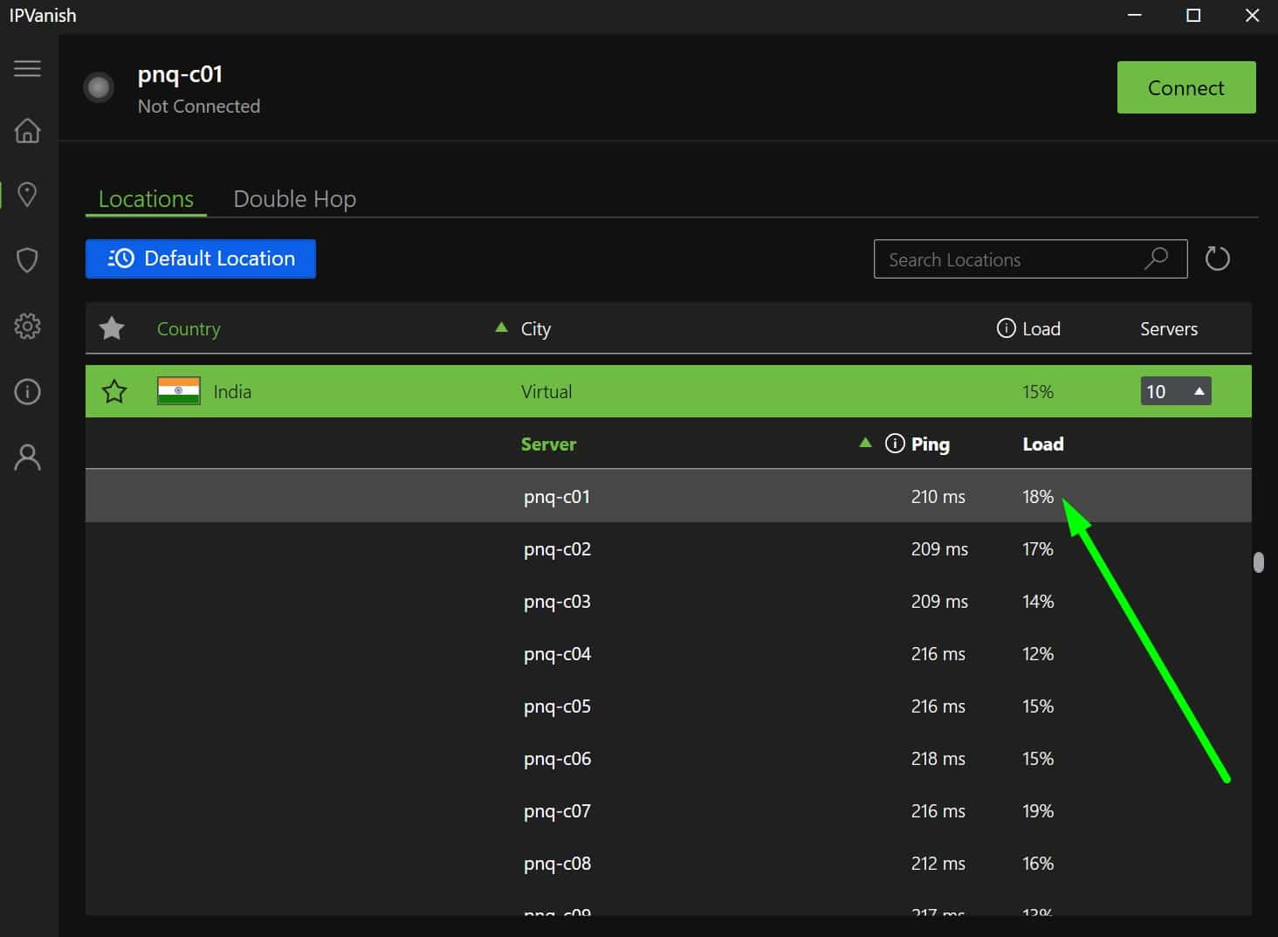Click the Virtual city label
This screenshot has height=937, width=1278.
546,392
